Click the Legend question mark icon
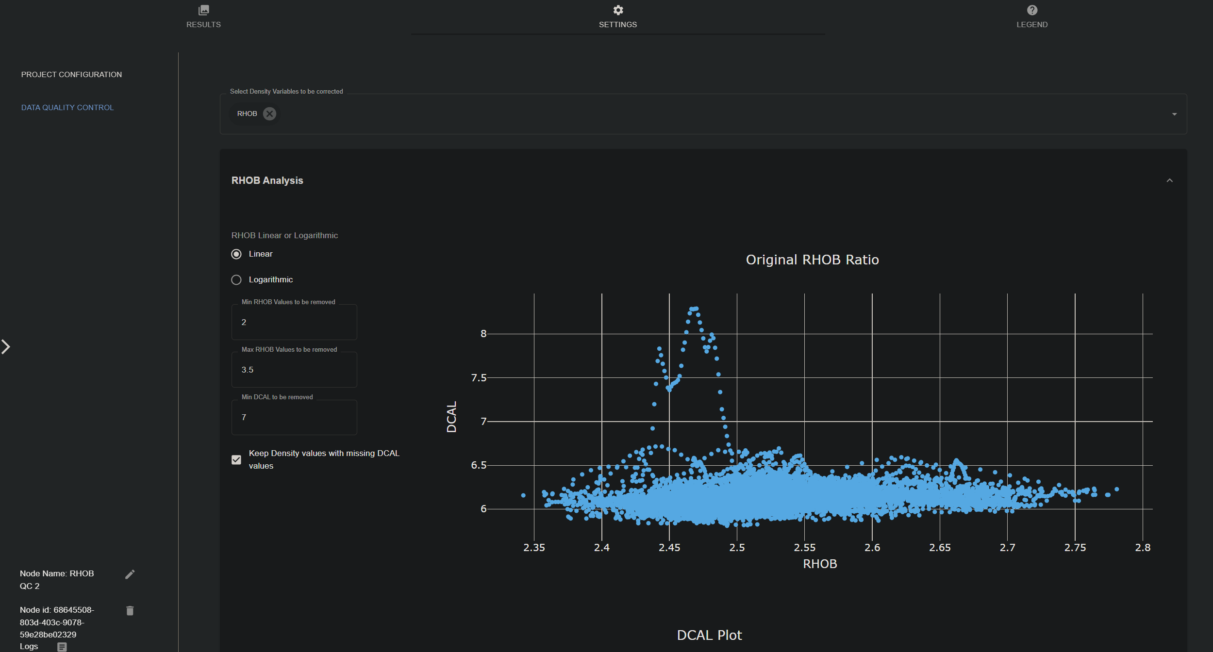Viewport: 1213px width, 652px height. pos(1032,10)
